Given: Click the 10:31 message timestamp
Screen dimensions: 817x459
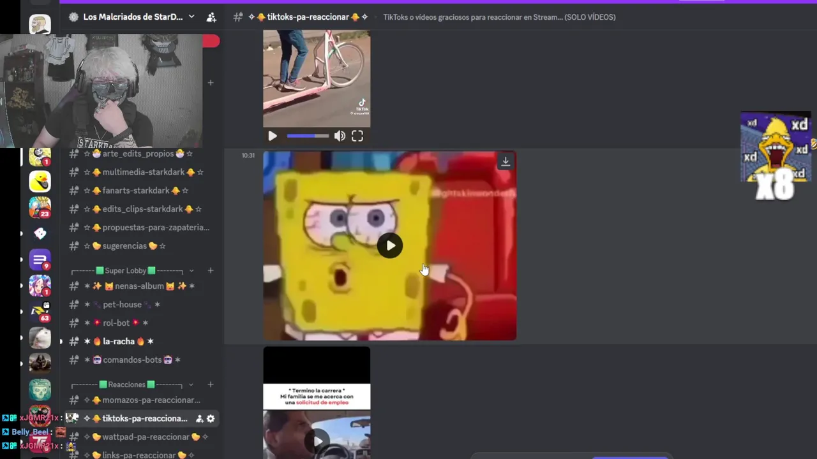Looking at the screenshot, I should (248, 156).
